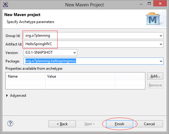Viewport: 169px width, 134px height.
Task: Expand the Advanced section triangle
Action: (x=7, y=95)
